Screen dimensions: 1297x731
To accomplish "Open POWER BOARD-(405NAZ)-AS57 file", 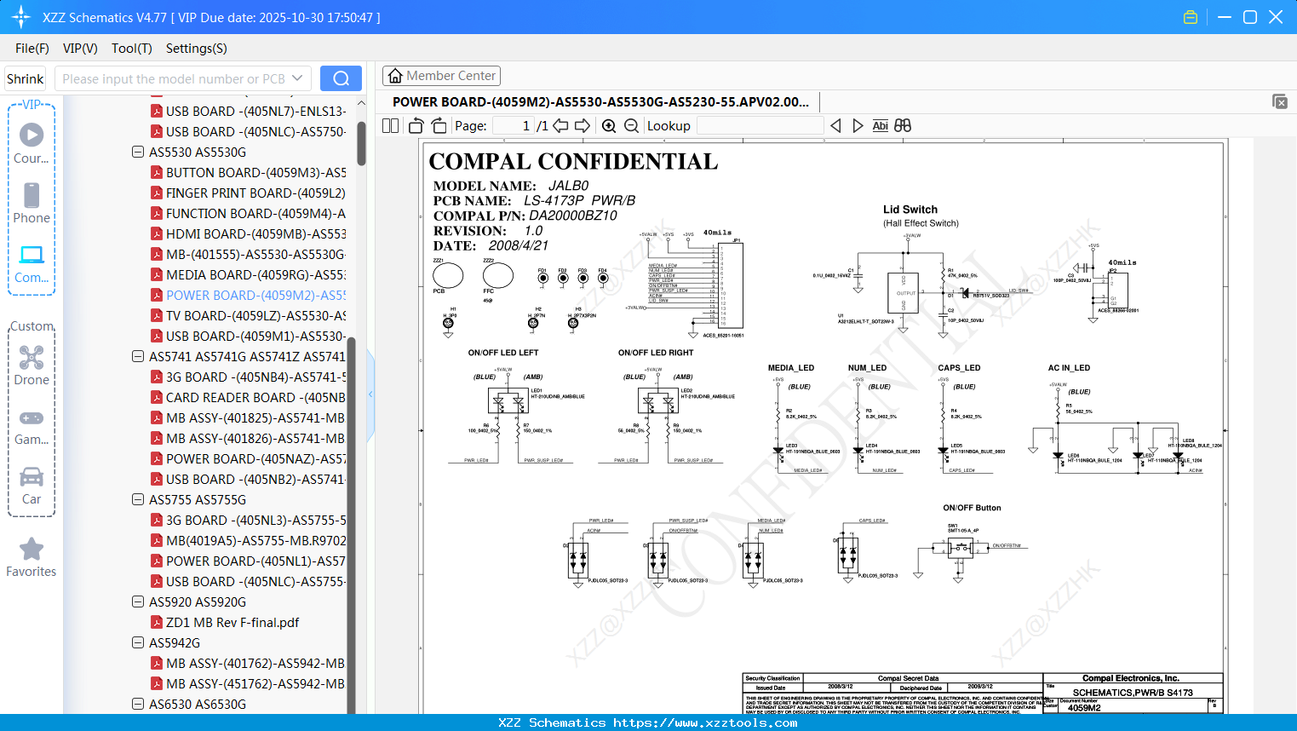I will pyautogui.click(x=255, y=458).
